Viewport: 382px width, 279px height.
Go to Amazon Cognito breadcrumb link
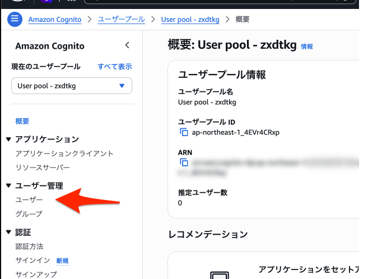click(55, 20)
